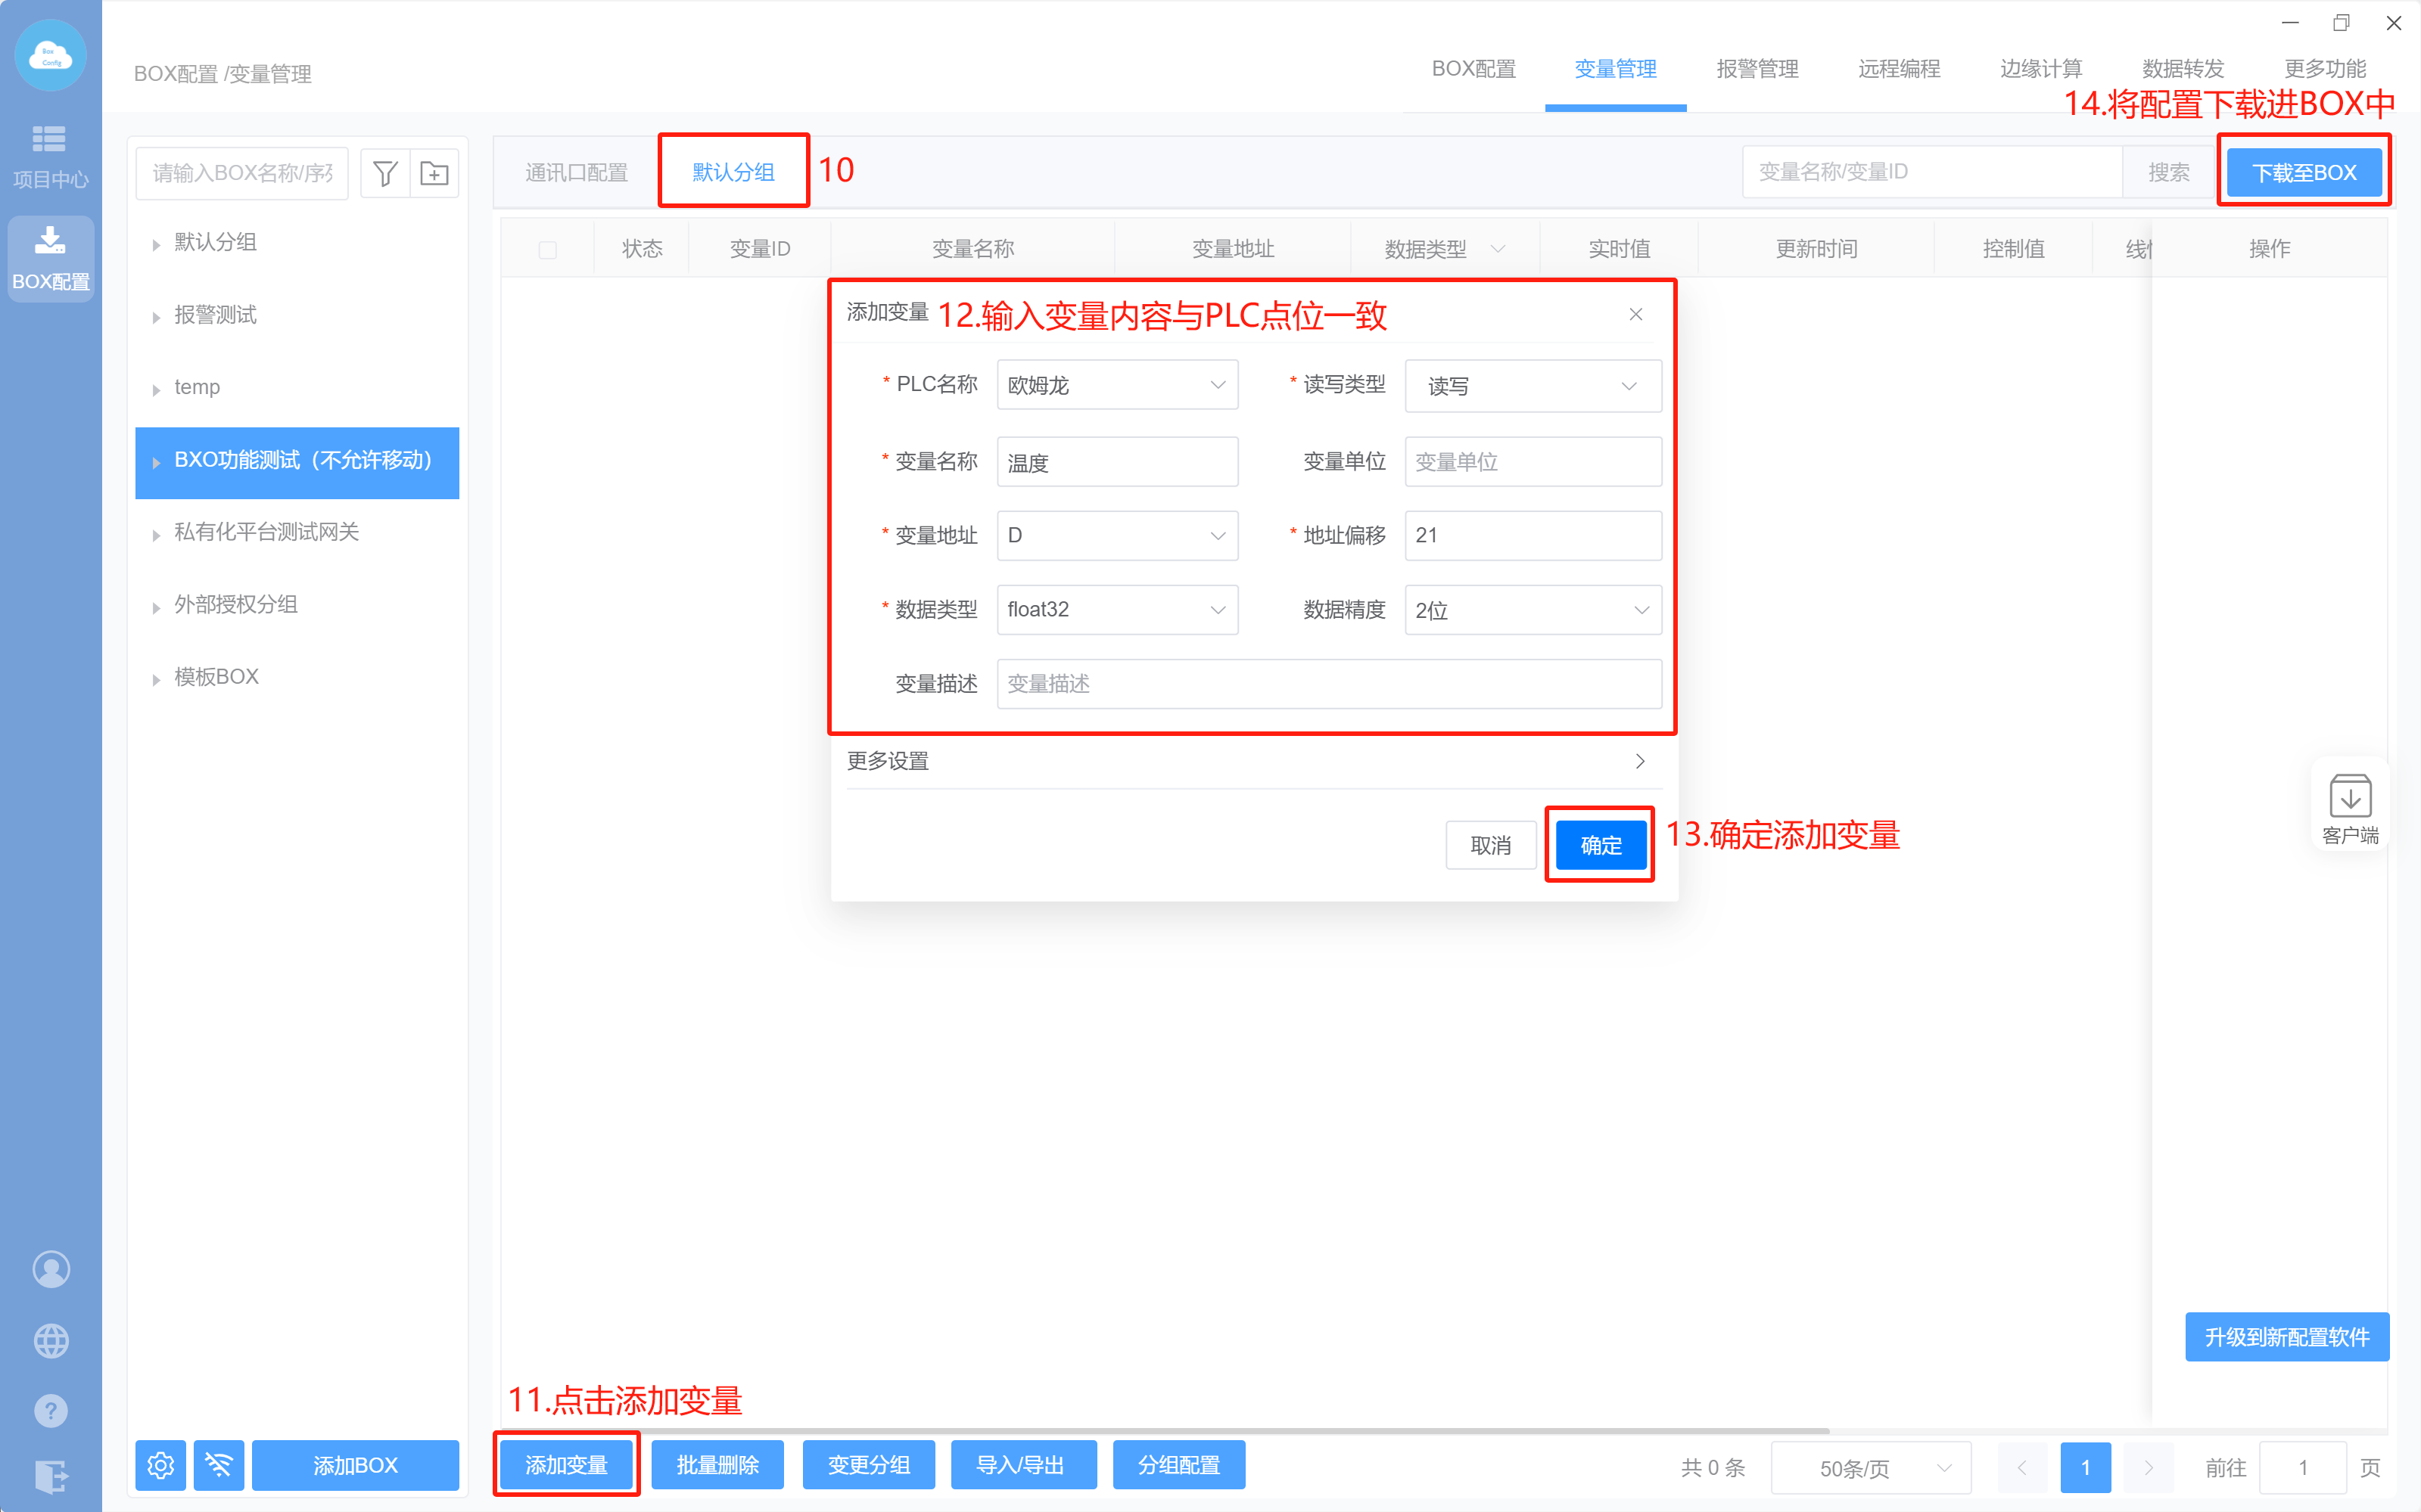The width and height of the screenshot is (2421, 1512).
Task: Expand the 更多设置 section
Action: tap(1246, 761)
